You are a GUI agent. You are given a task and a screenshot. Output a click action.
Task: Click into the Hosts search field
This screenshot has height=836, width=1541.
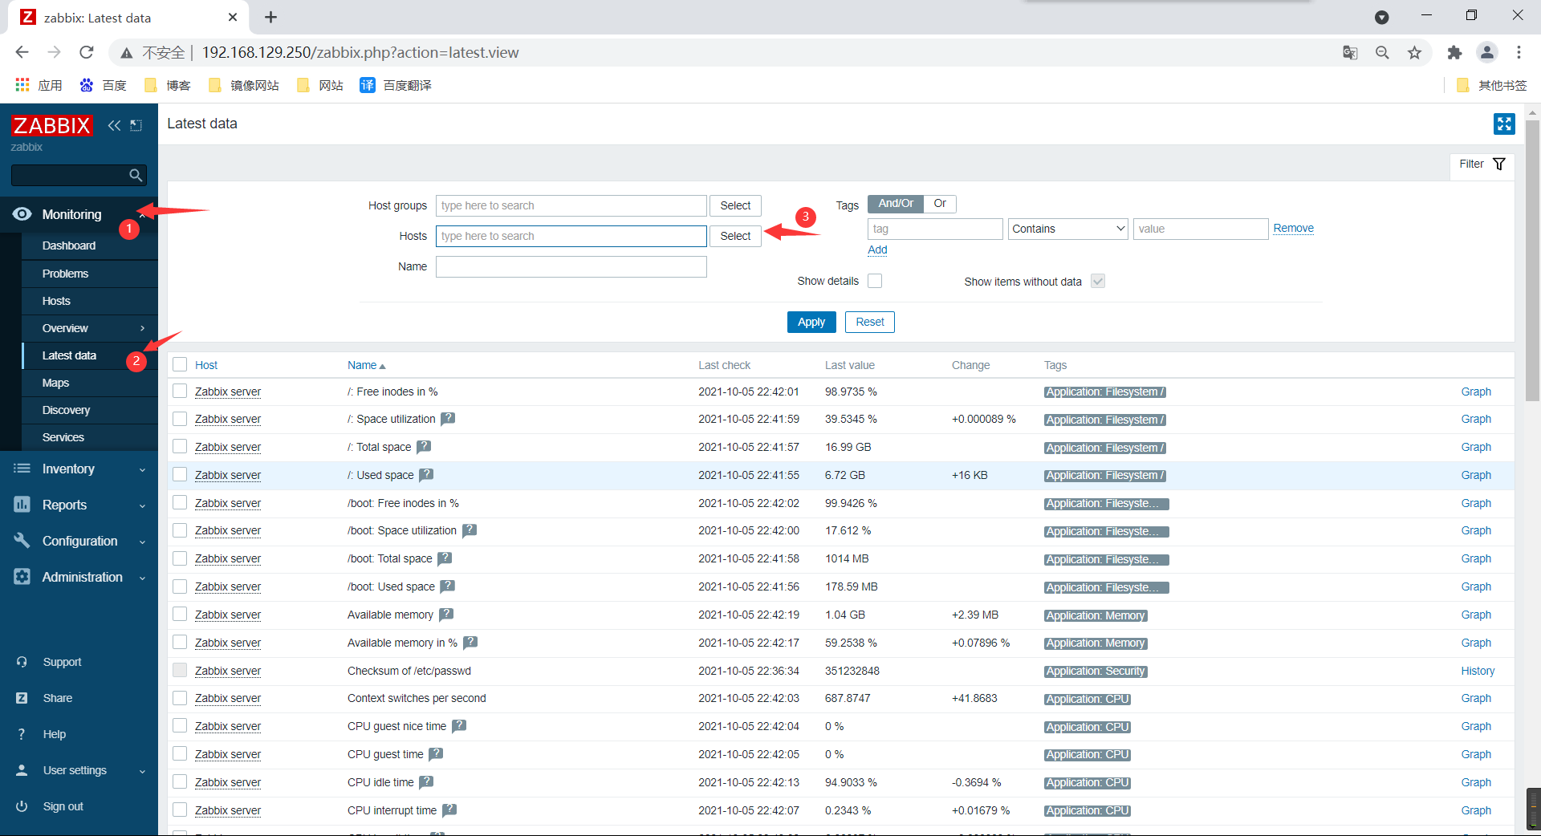pyautogui.click(x=571, y=236)
